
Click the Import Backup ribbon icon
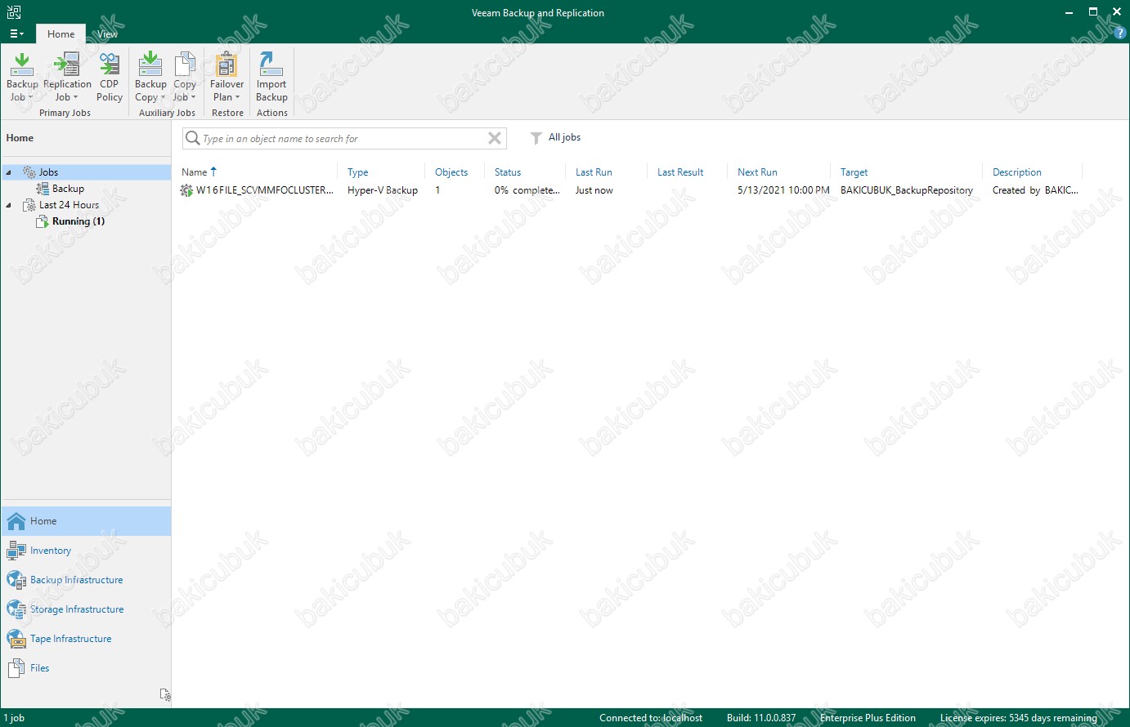[271, 77]
